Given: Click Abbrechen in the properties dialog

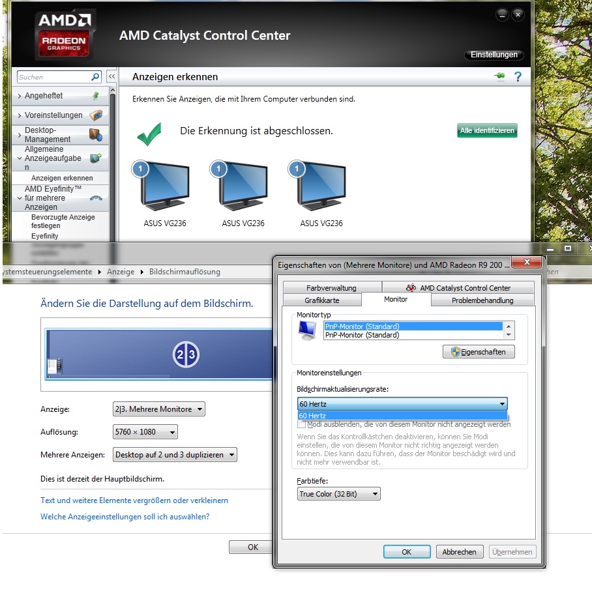Looking at the screenshot, I should click(x=459, y=552).
